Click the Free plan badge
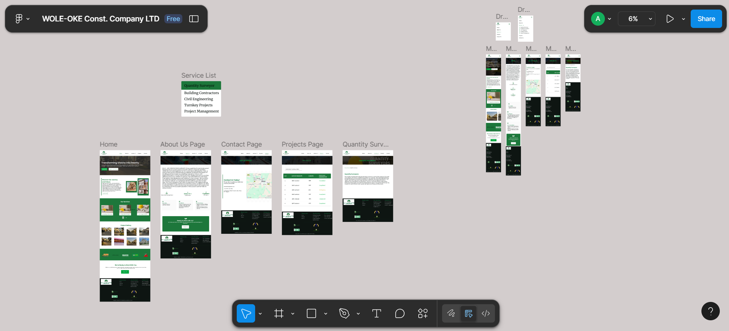The width and height of the screenshot is (729, 331). pyautogui.click(x=173, y=19)
